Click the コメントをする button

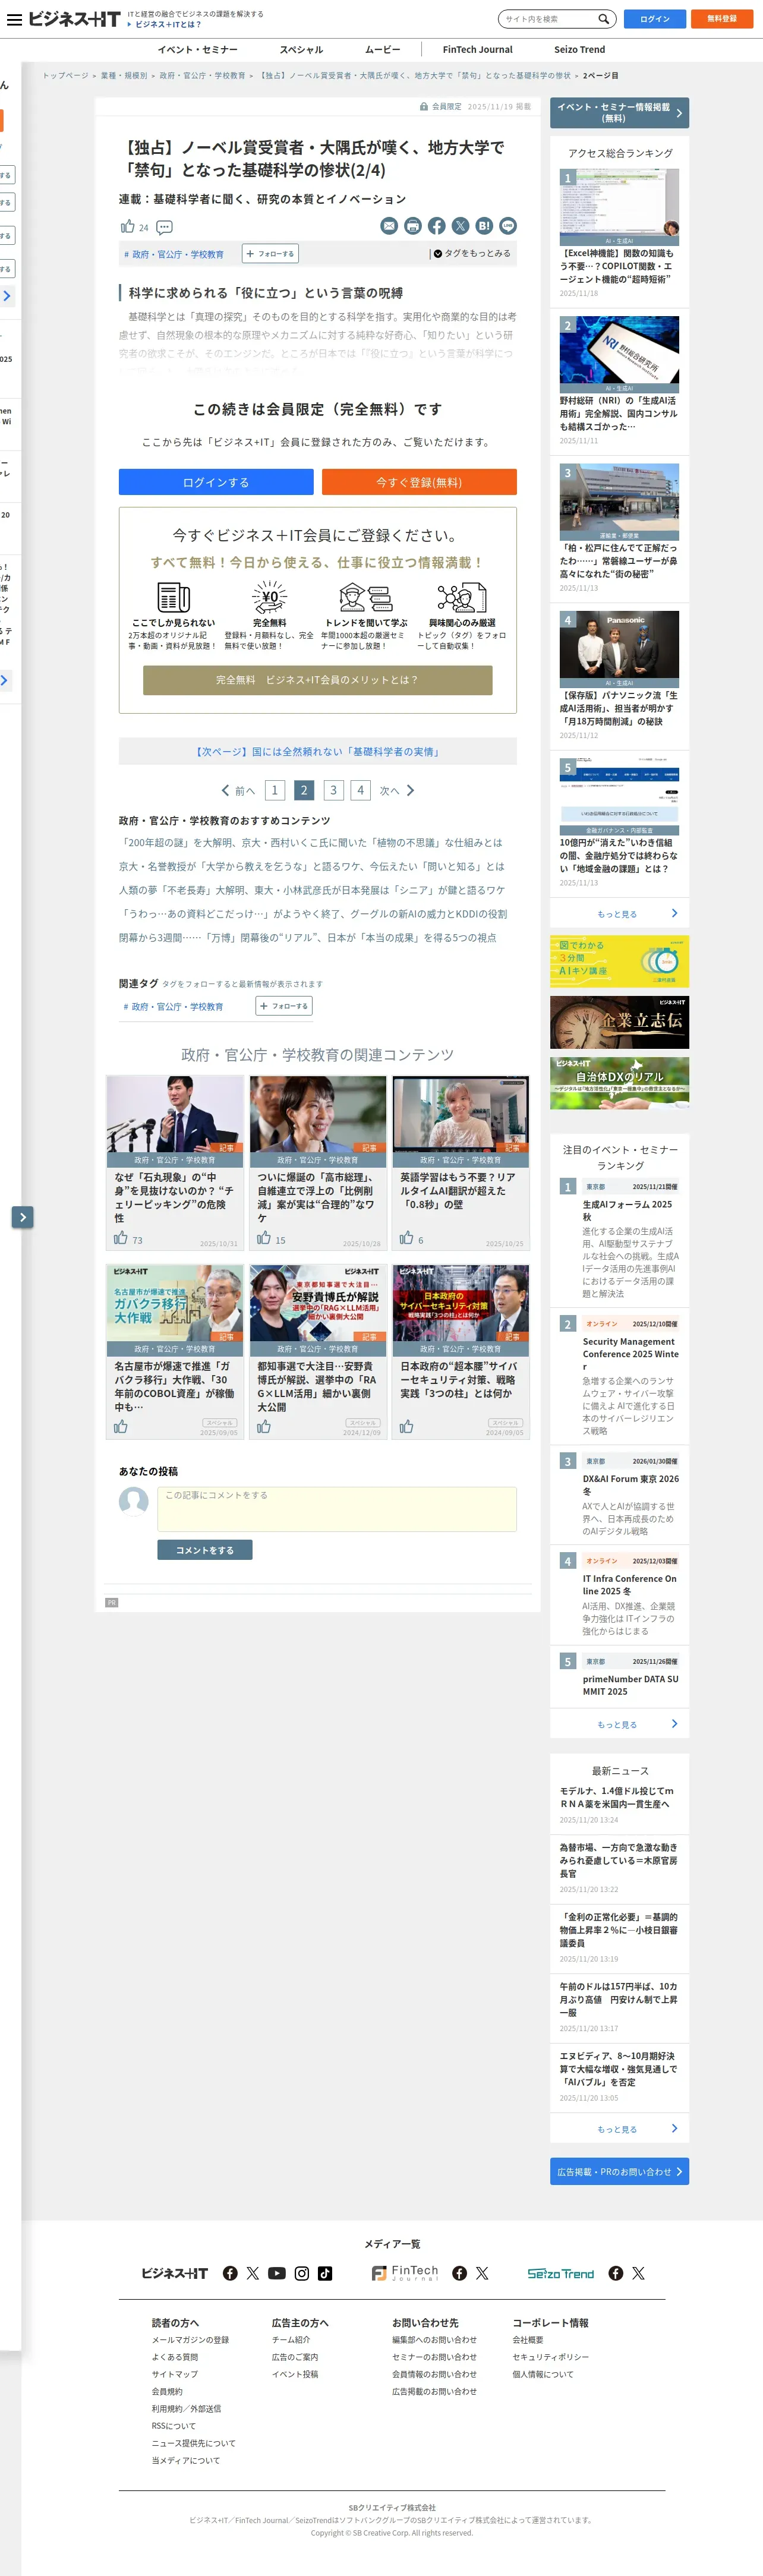tap(205, 1550)
